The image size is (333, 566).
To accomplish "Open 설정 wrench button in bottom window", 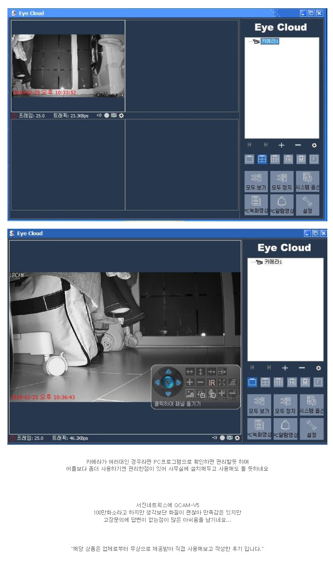I will click(x=311, y=429).
